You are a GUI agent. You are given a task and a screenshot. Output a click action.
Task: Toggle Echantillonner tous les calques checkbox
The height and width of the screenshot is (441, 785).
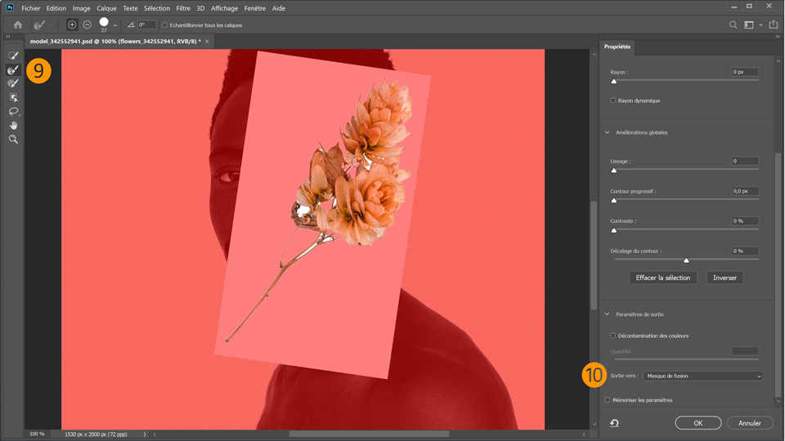[164, 25]
